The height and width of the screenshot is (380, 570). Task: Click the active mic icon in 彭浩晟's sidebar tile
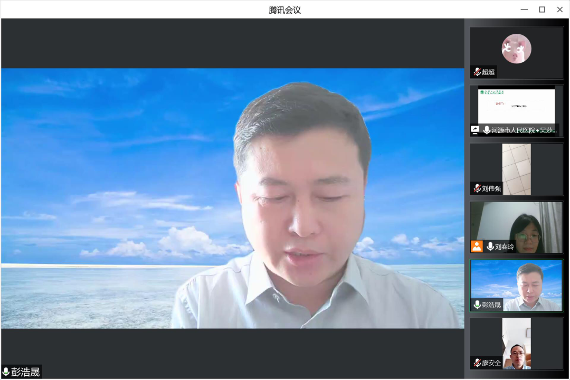[477, 305]
